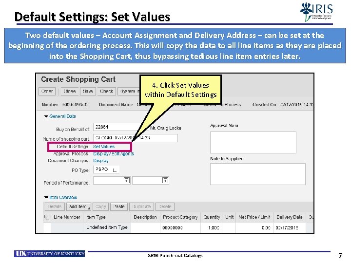Click the Close button in cart toolbar

(x=69, y=91)
